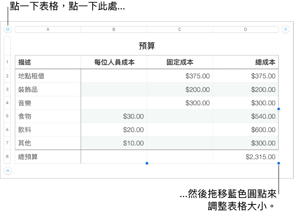Click the $300.00 fixed cost for 音樂
Viewport: 294px width, 213px height.
(x=180, y=103)
